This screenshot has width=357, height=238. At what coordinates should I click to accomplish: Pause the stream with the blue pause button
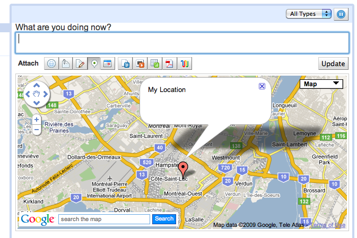[341, 14]
